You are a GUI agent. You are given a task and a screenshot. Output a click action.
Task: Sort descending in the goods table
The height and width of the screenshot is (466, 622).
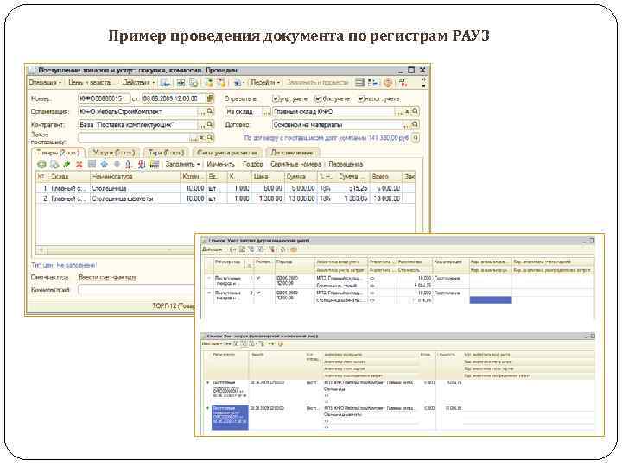(142, 164)
